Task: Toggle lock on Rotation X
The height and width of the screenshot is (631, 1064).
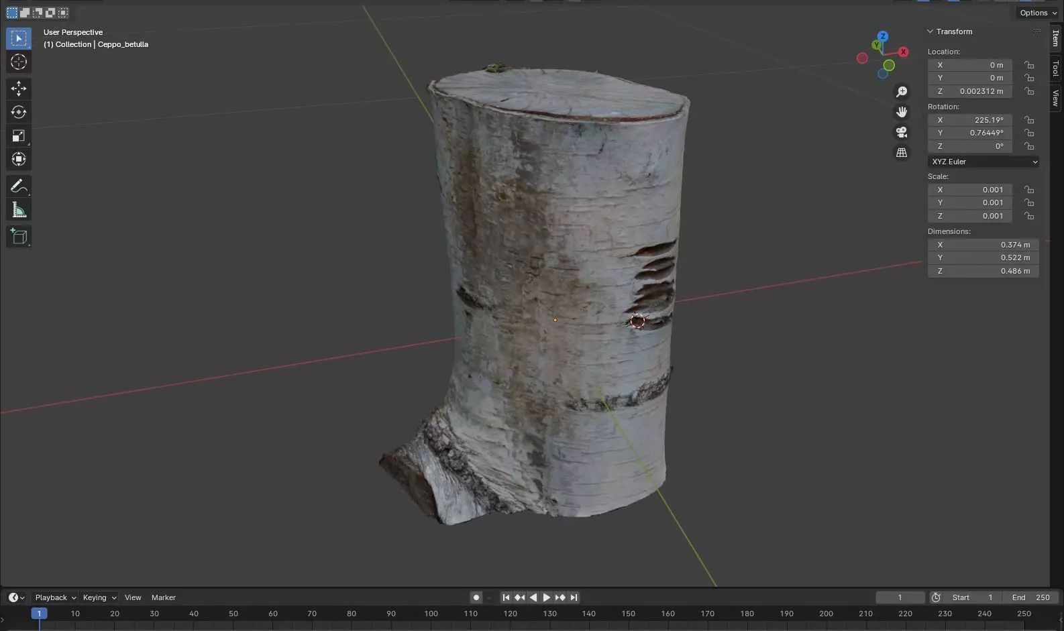Action: point(1028,120)
